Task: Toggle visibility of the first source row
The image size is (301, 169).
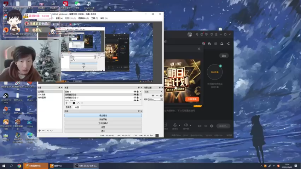Action: (x=135, y=92)
